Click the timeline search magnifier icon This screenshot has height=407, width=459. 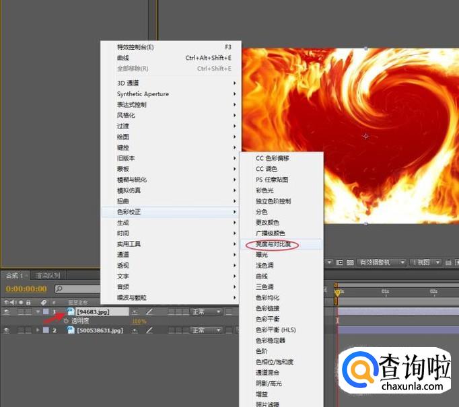click(x=60, y=289)
